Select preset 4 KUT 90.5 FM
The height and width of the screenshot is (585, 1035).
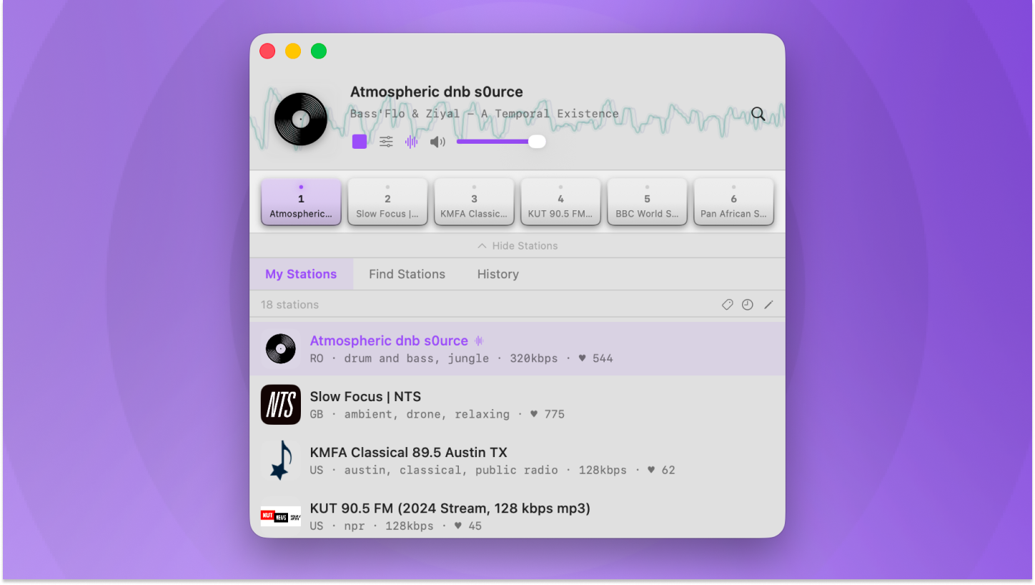coord(560,202)
